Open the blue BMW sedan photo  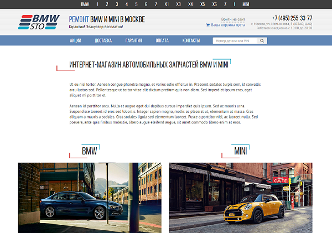(x=90, y=198)
